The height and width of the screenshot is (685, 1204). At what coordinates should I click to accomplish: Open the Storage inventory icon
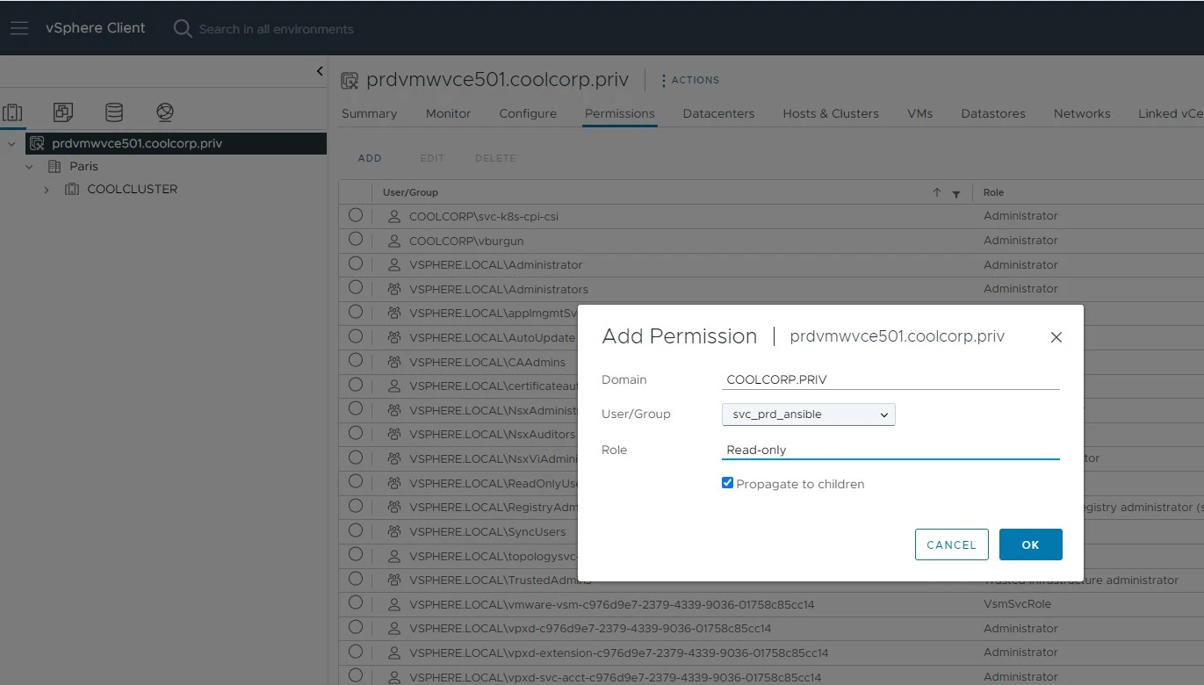(x=114, y=112)
